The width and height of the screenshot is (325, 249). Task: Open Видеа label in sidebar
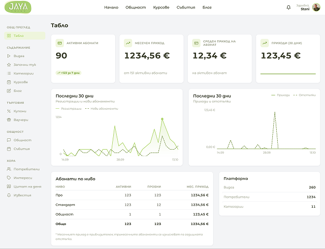click(19, 56)
